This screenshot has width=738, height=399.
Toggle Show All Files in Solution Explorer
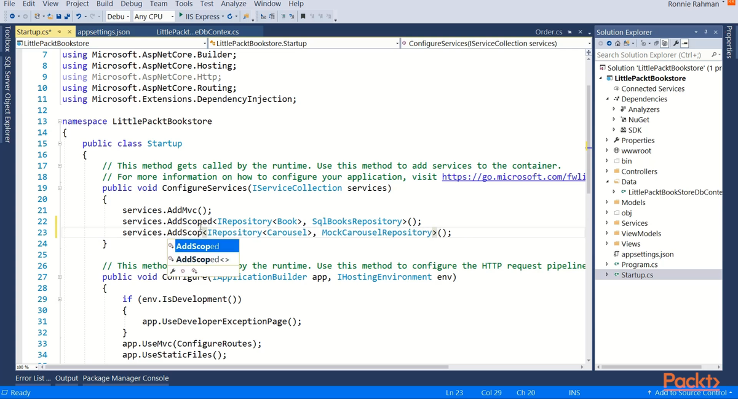(664, 44)
